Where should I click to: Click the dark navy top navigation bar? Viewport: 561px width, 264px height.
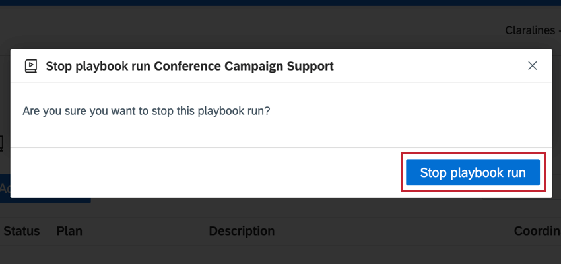pos(280,3)
